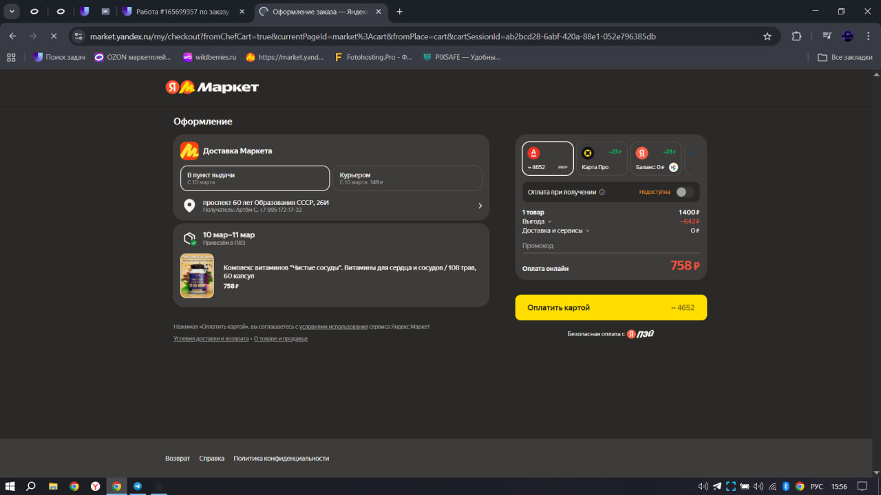The width and height of the screenshot is (881, 495).
Task: Open market.yandex bookmark
Action: (x=285, y=57)
